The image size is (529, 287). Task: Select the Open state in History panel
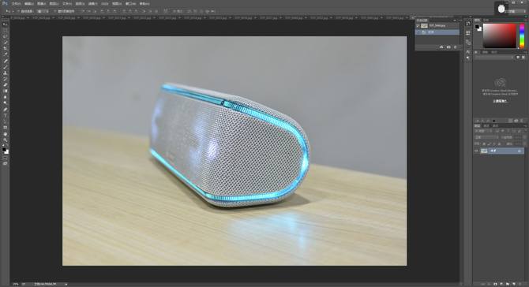(437, 32)
